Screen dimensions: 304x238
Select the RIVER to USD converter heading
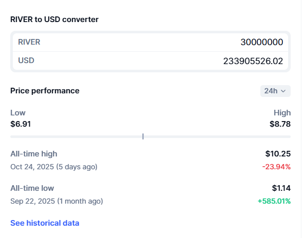(x=54, y=19)
